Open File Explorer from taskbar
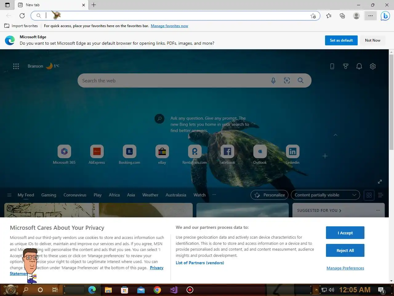Image resolution: width=394 pixels, height=296 pixels. 108,290
